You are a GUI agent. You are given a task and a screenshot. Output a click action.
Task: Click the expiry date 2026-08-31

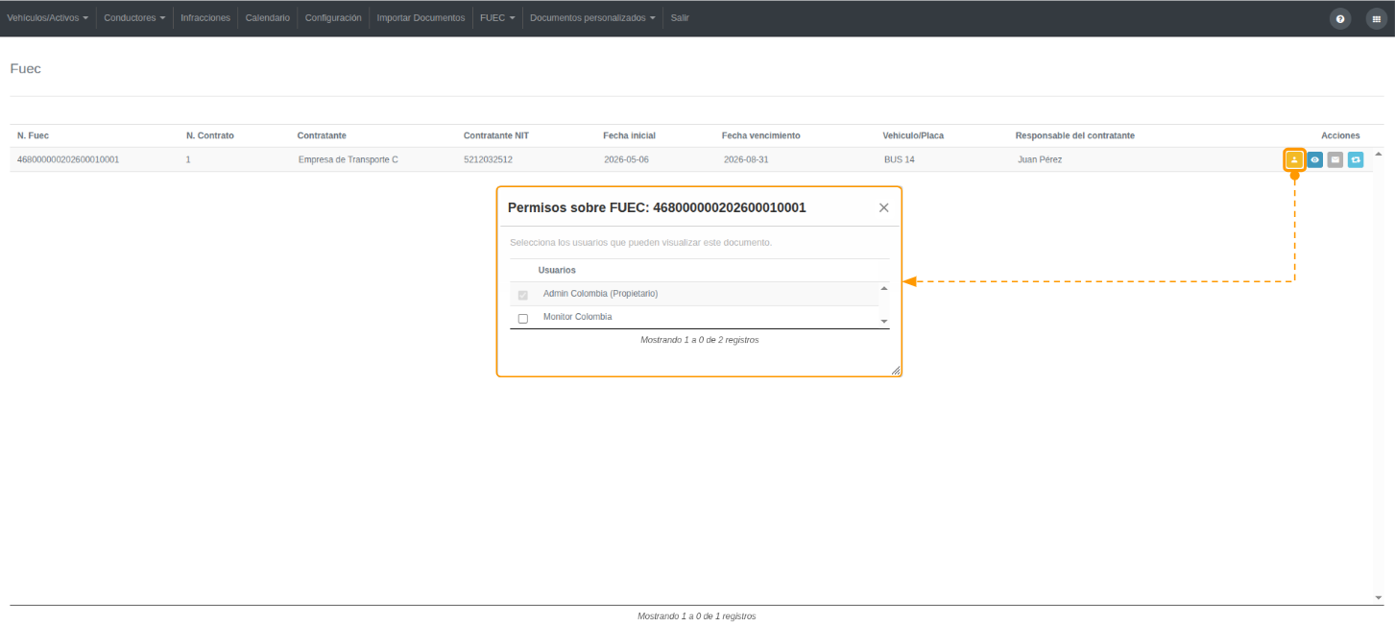[746, 159]
